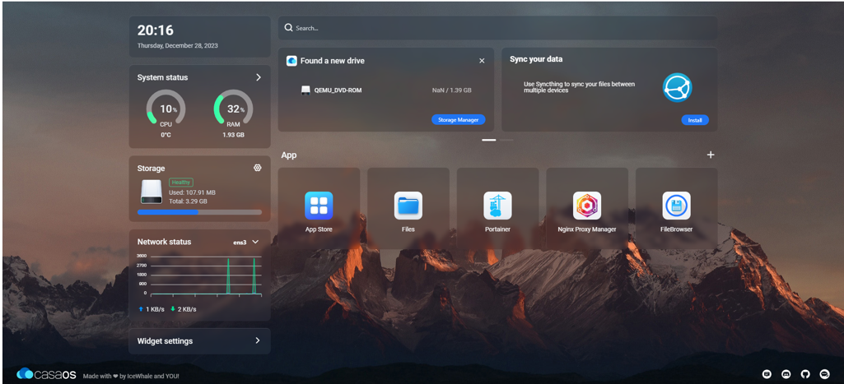844x384 pixels.
Task: Click the App section heading
Action: pyautogui.click(x=289, y=155)
